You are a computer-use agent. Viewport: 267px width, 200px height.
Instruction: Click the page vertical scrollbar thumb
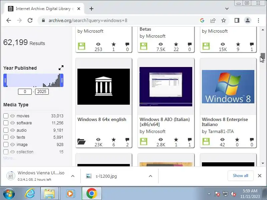point(263,56)
